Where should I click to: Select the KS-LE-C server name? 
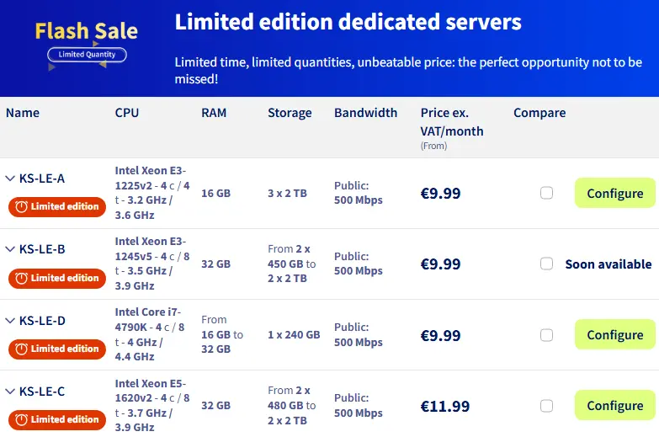pyautogui.click(x=42, y=392)
